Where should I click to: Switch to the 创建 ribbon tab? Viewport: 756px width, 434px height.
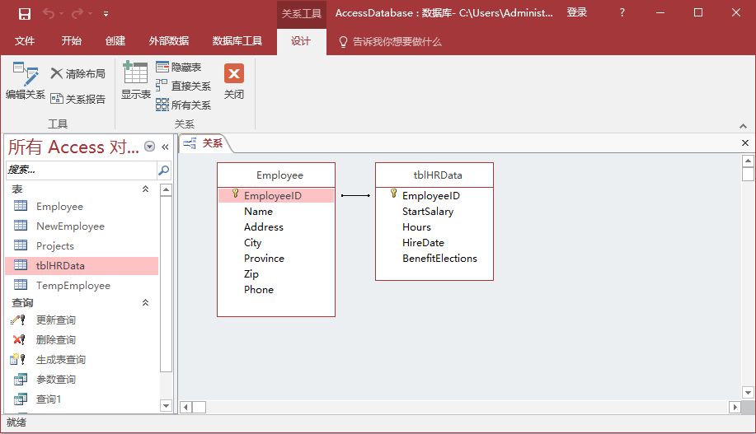[115, 41]
